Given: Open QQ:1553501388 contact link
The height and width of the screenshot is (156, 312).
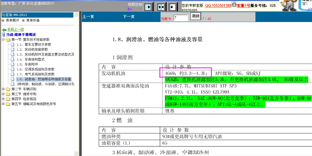Looking at the screenshot, I should [218, 6].
